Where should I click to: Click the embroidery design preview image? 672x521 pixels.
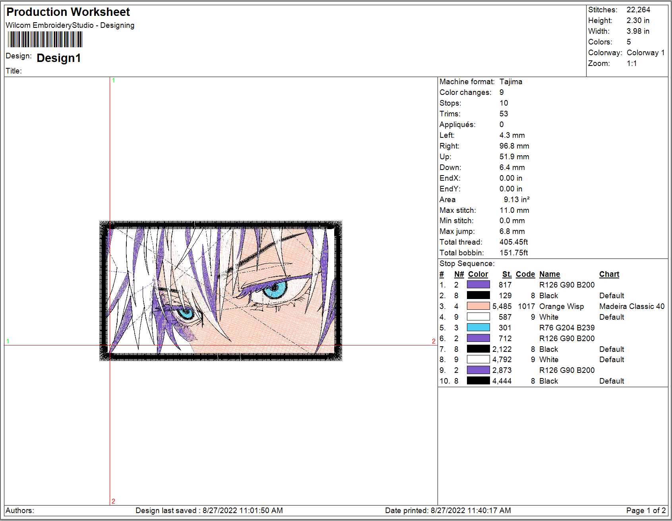[x=221, y=291]
